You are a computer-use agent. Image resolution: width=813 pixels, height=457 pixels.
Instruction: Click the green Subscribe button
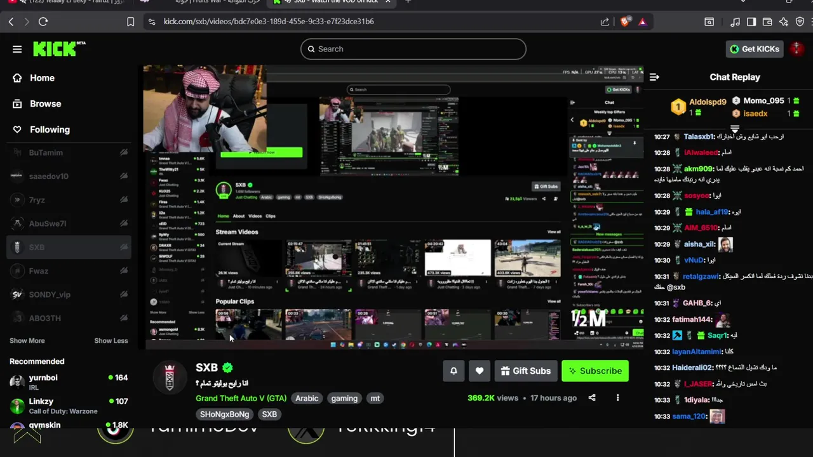(595, 371)
